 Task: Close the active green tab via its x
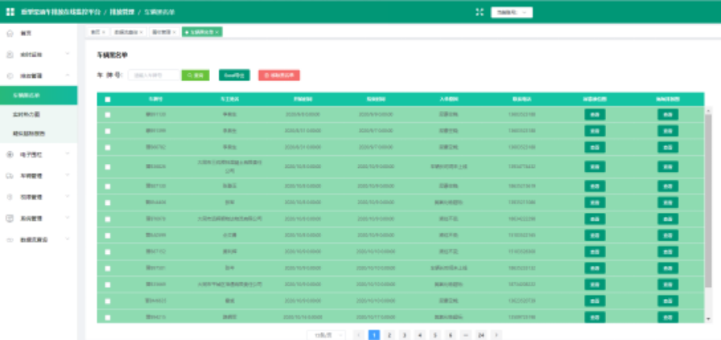(217, 32)
